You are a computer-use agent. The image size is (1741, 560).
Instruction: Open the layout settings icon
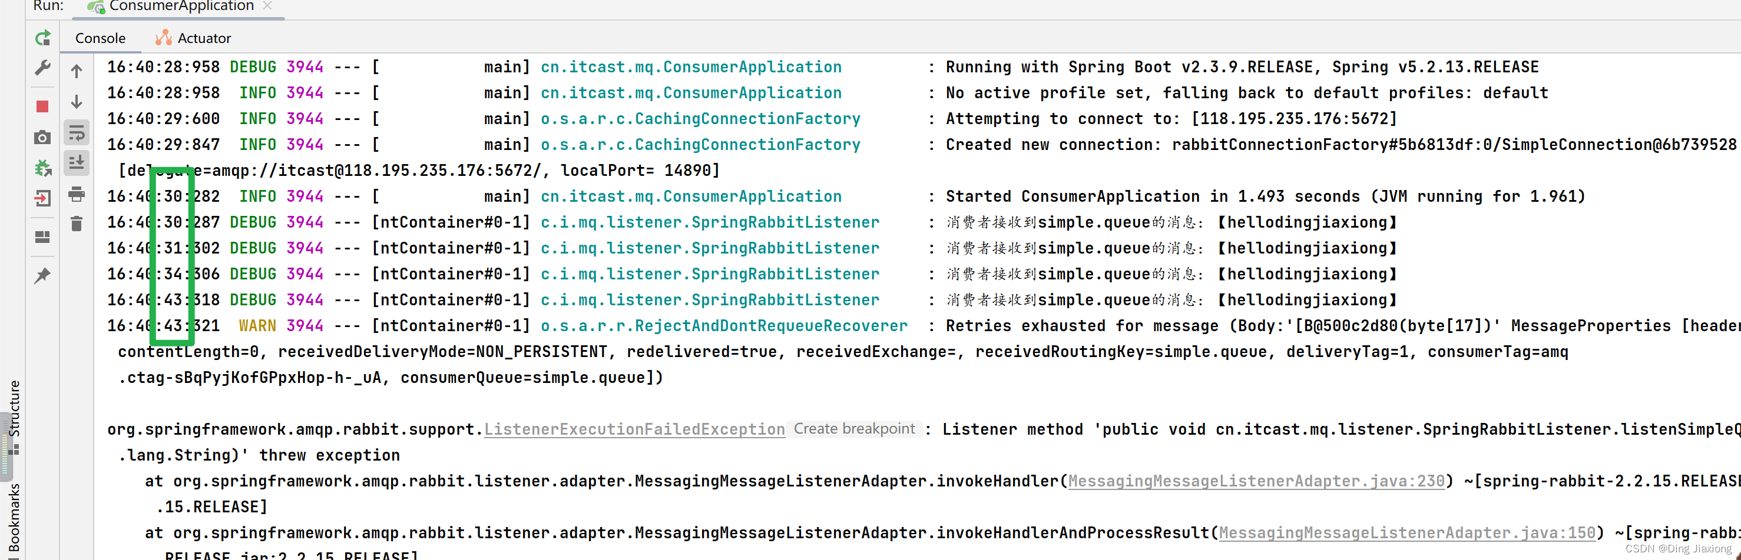click(42, 237)
